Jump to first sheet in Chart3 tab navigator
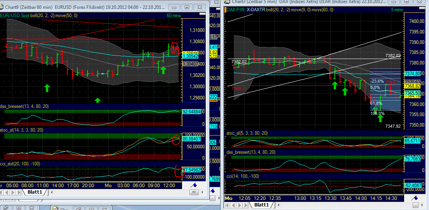 [227, 205]
